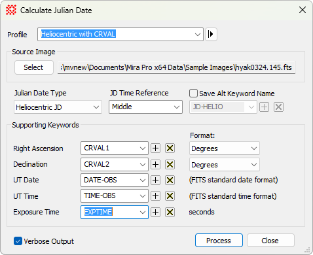Image resolution: width=313 pixels, height=255 pixels.
Task: Enable Save Alt Keyword Name checkbox
Action: tap(194, 93)
